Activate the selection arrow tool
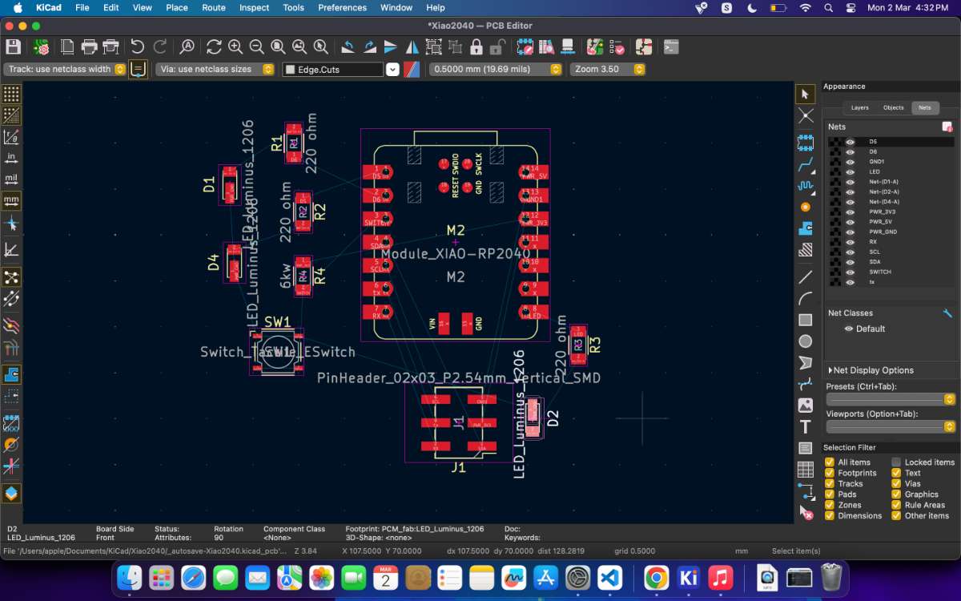961x601 pixels. coord(806,95)
